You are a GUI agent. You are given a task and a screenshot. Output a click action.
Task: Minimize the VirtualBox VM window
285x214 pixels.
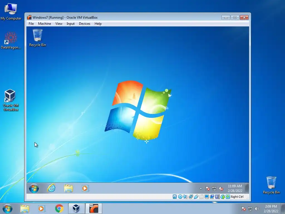(x=226, y=18)
